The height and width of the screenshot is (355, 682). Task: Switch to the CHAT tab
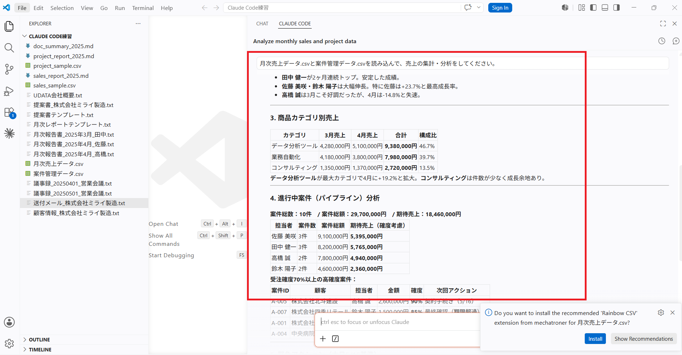[x=262, y=24]
